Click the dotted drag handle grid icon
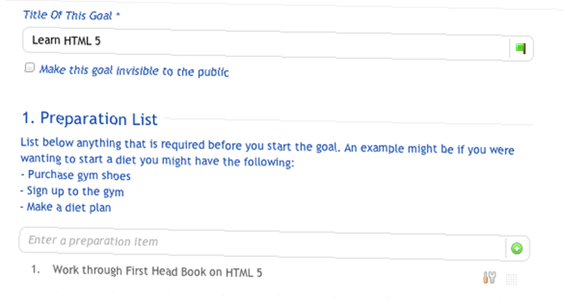The image size is (564, 302). point(512,279)
